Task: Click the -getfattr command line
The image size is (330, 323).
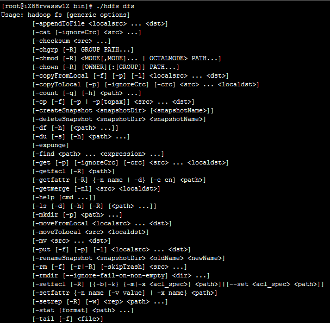Action: pos(119,180)
